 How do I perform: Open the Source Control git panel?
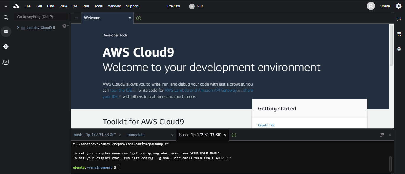point(6,46)
